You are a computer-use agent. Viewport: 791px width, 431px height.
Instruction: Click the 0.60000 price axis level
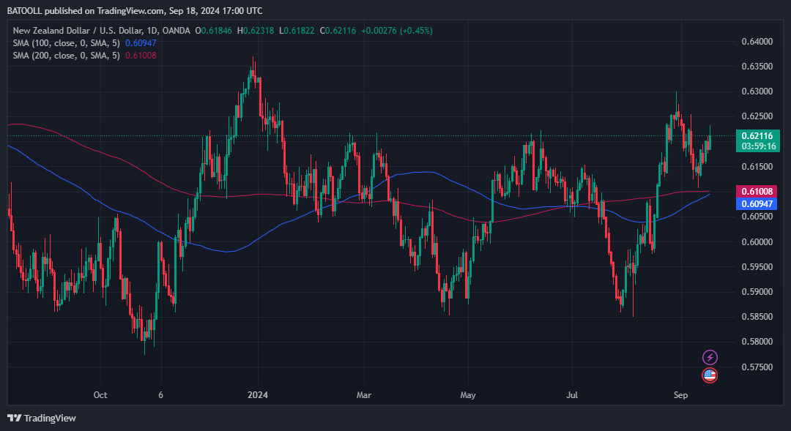(757, 241)
